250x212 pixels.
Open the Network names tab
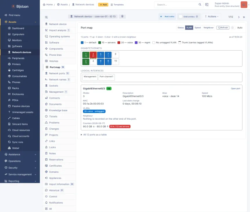click(x=60, y=80)
